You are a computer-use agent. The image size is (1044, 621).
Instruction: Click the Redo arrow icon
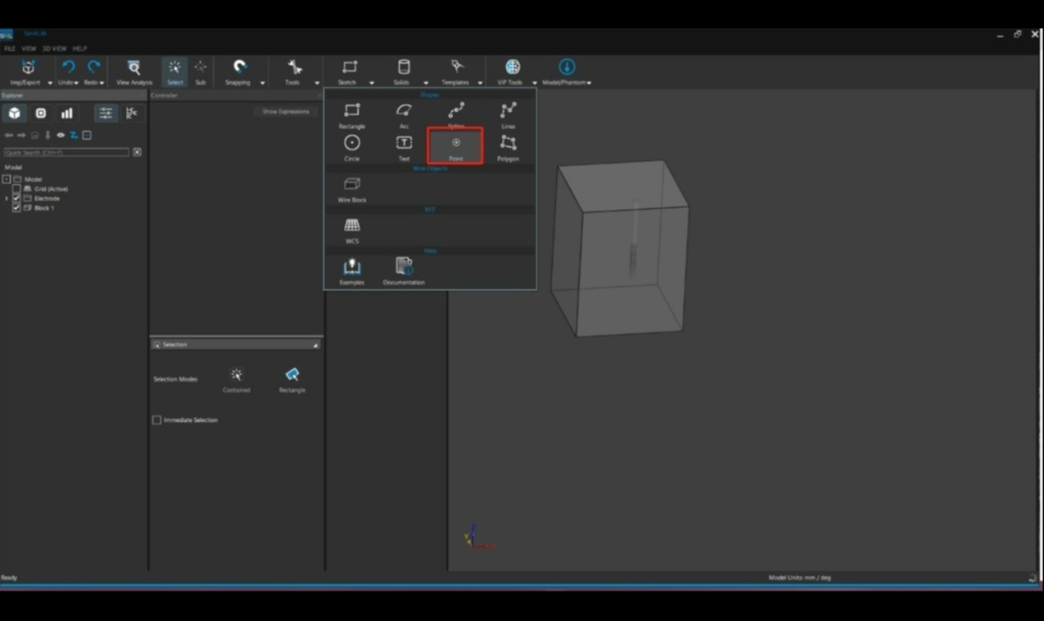click(94, 67)
